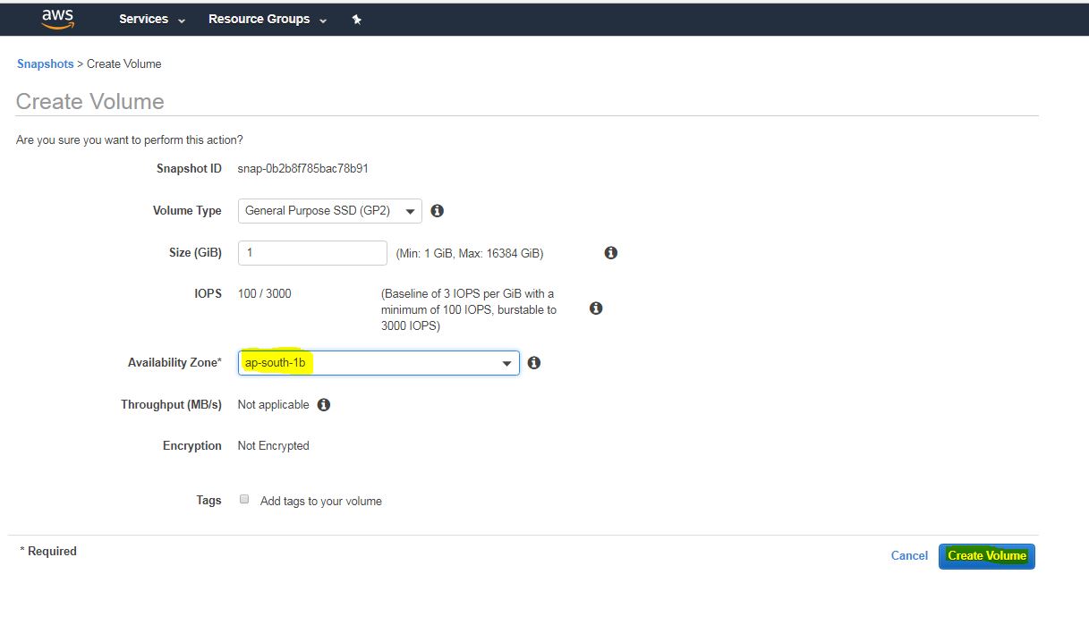
Task: Open the info icon beside Size field
Action: point(611,253)
